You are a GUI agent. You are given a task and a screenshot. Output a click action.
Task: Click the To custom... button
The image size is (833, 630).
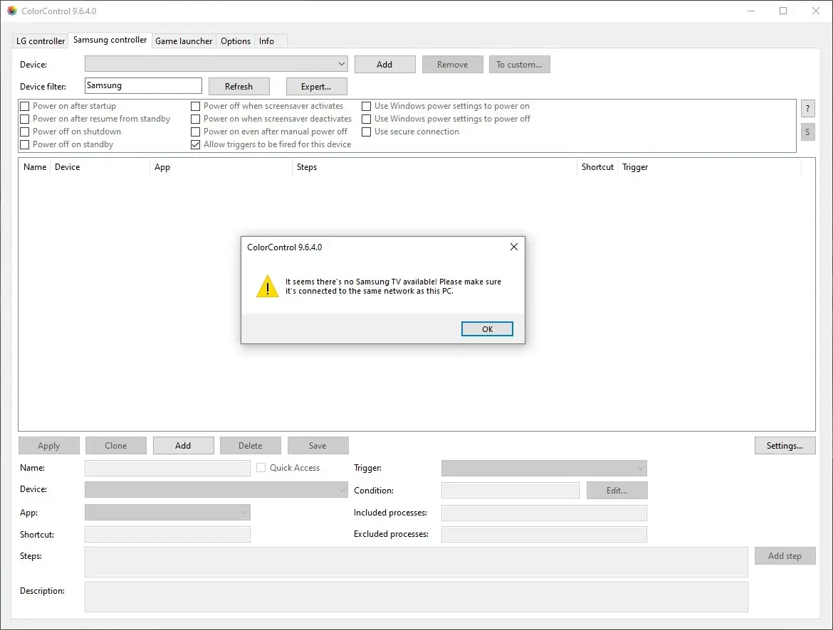click(x=519, y=64)
